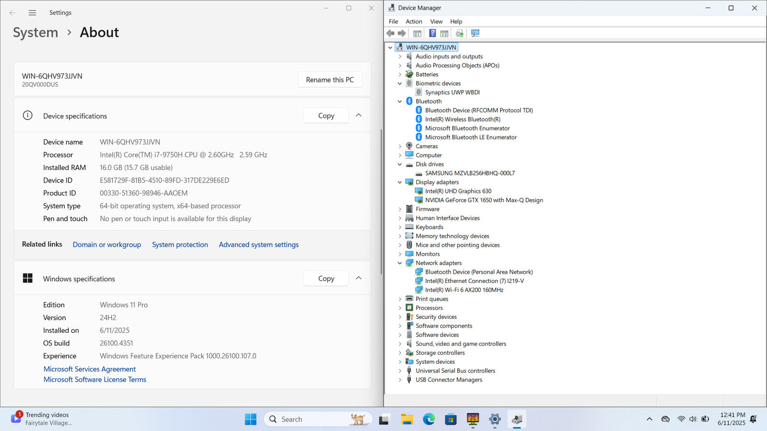Click the Device Manager icon on taskbar
This screenshot has height=431, width=767.
[x=517, y=420]
